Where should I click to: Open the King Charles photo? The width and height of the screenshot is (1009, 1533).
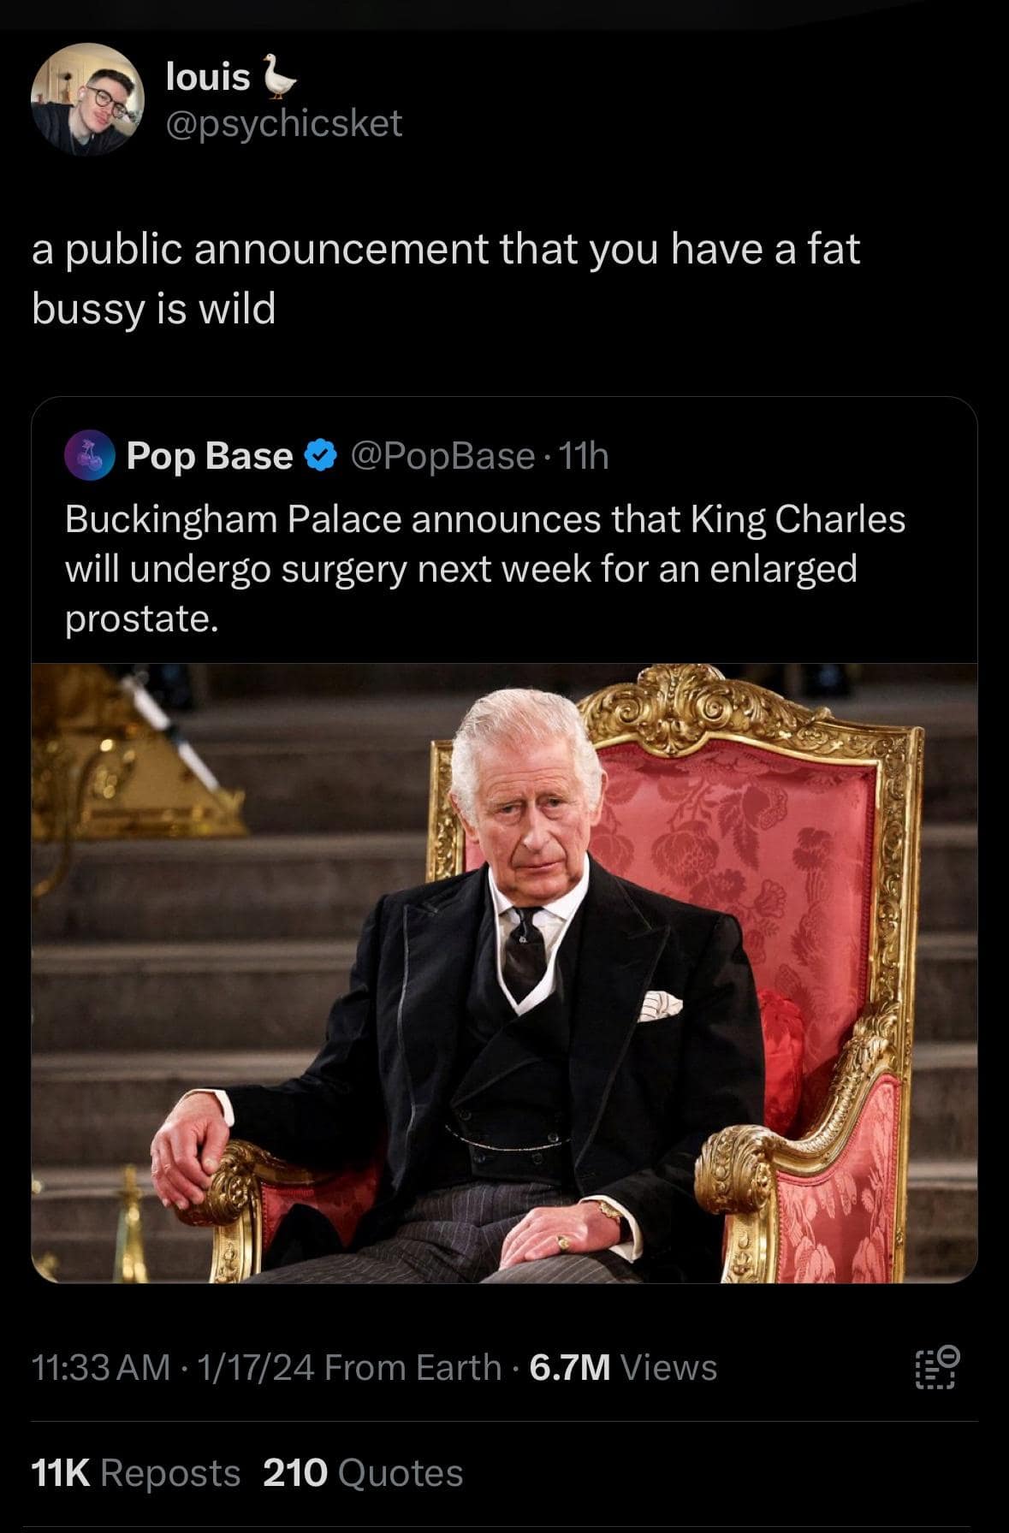pos(504,974)
